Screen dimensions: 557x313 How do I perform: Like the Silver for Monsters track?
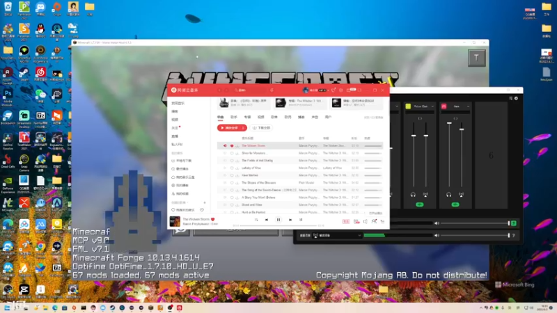click(x=232, y=153)
